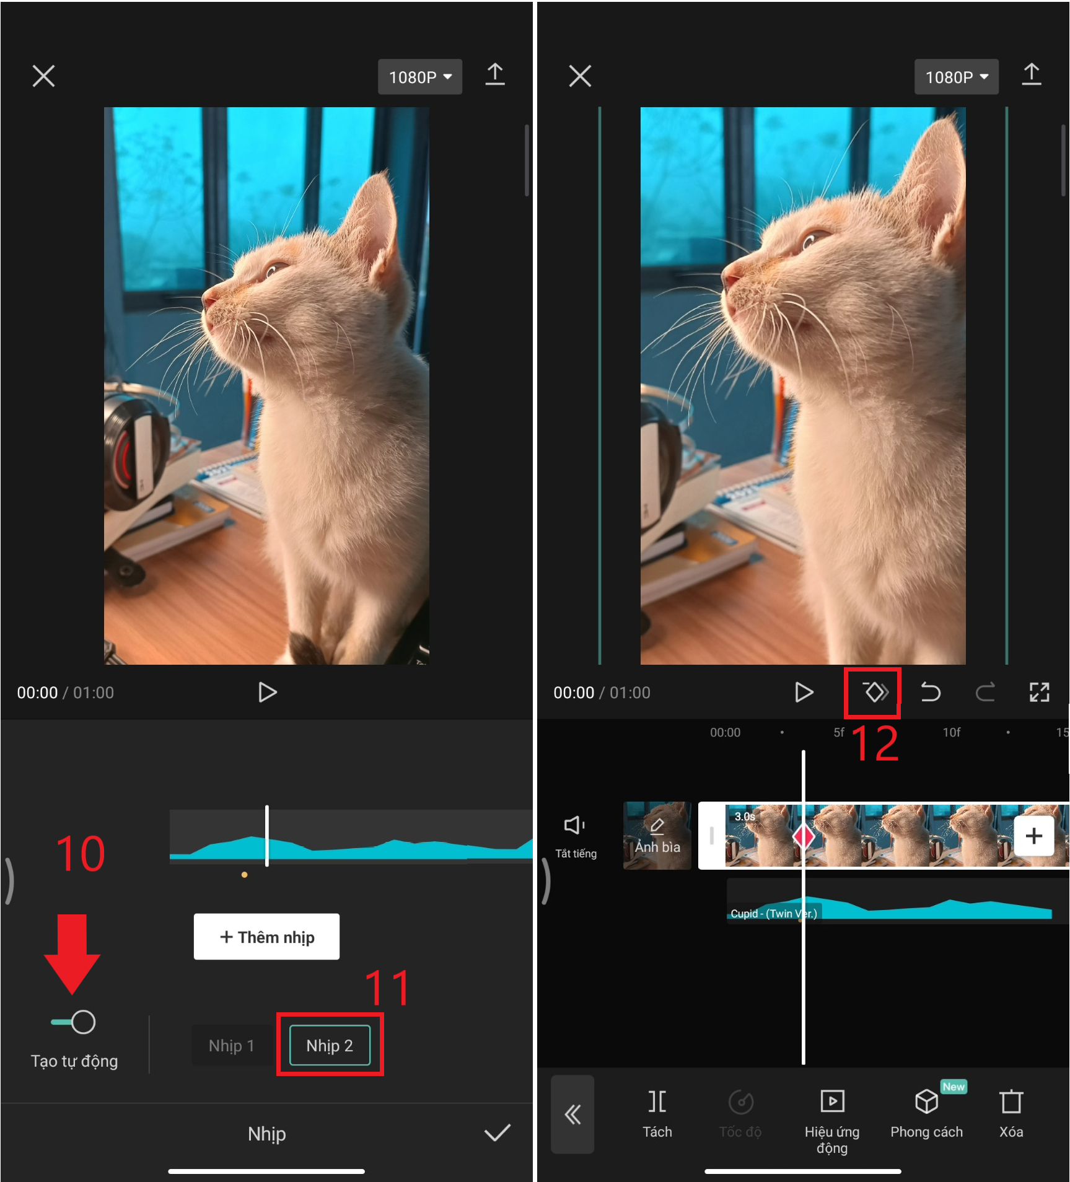Click the pink keyframe marker on clip

pos(804,836)
